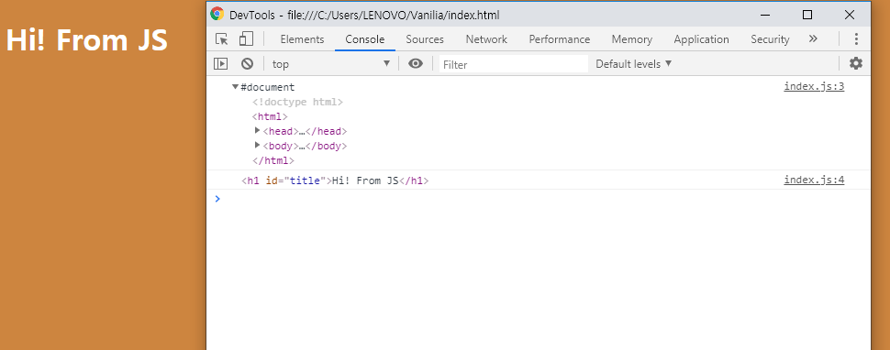Click the Chrome logo in the DevTools title bar
This screenshot has width=890, height=350.
[217, 14]
